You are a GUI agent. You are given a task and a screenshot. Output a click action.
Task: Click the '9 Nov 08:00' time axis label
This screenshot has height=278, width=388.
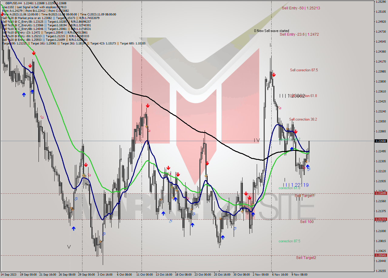tap(300, 275)
